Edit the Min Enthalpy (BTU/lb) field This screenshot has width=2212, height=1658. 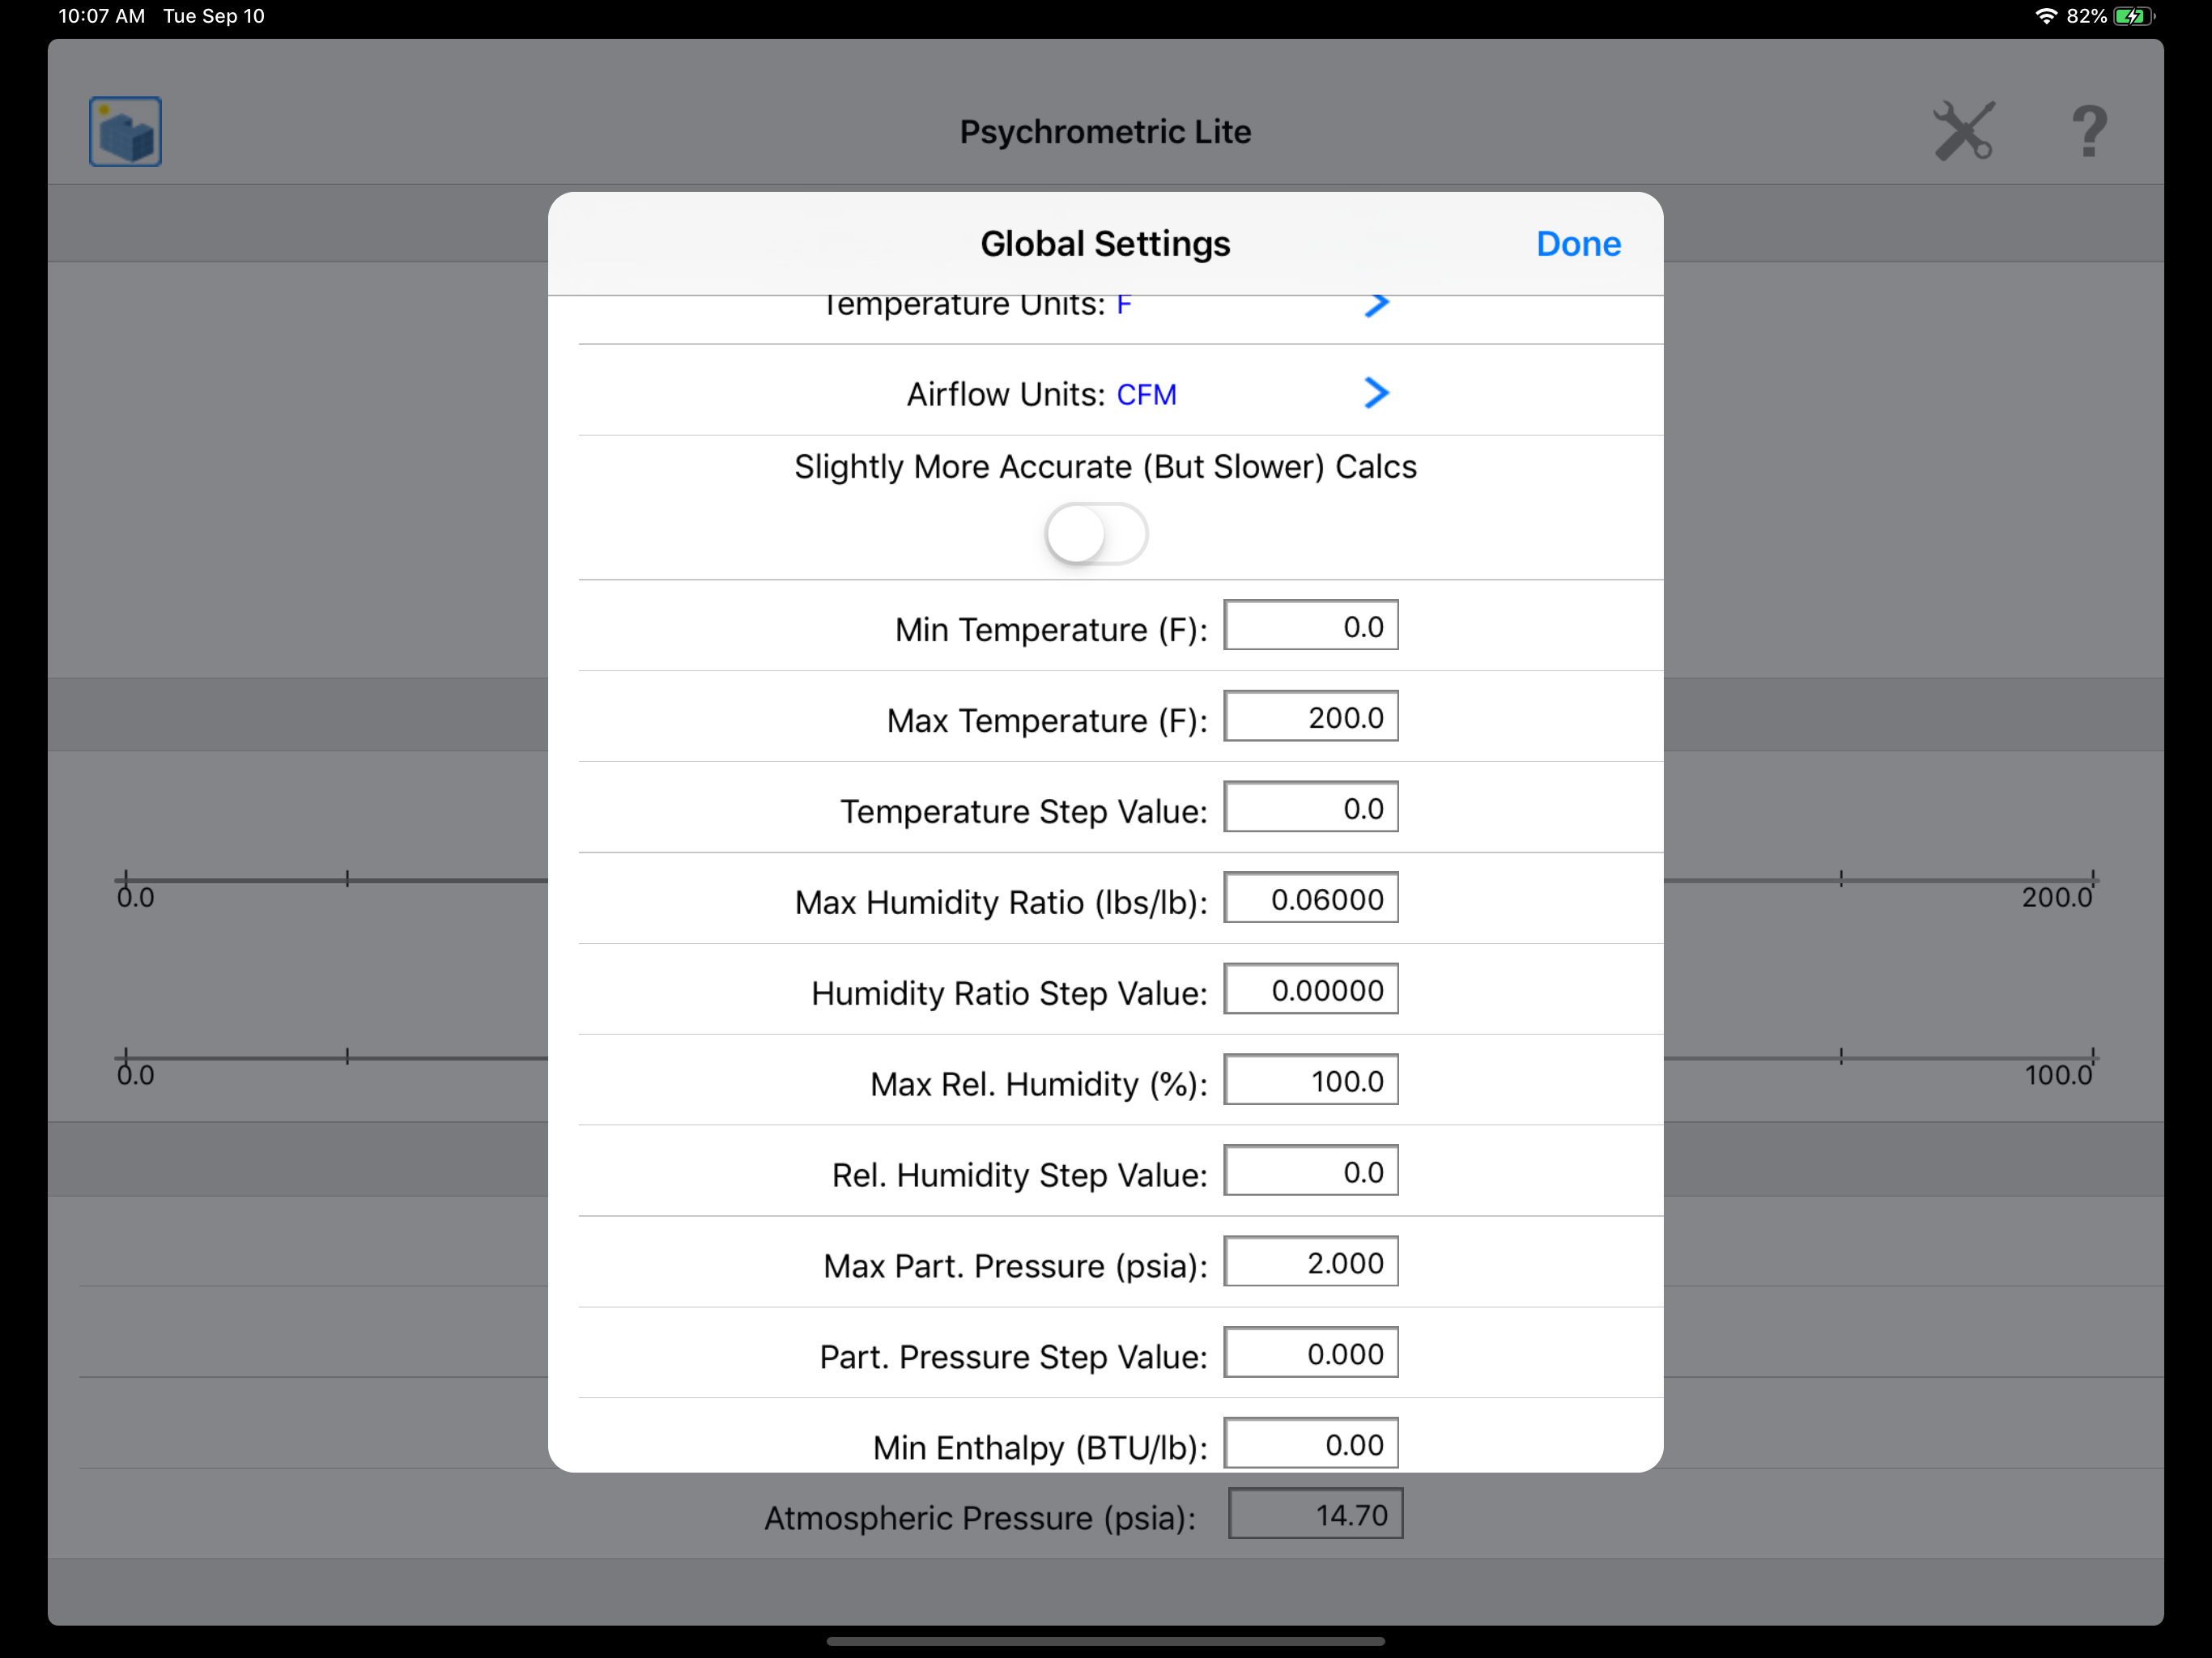[x=1311, y=1444]
